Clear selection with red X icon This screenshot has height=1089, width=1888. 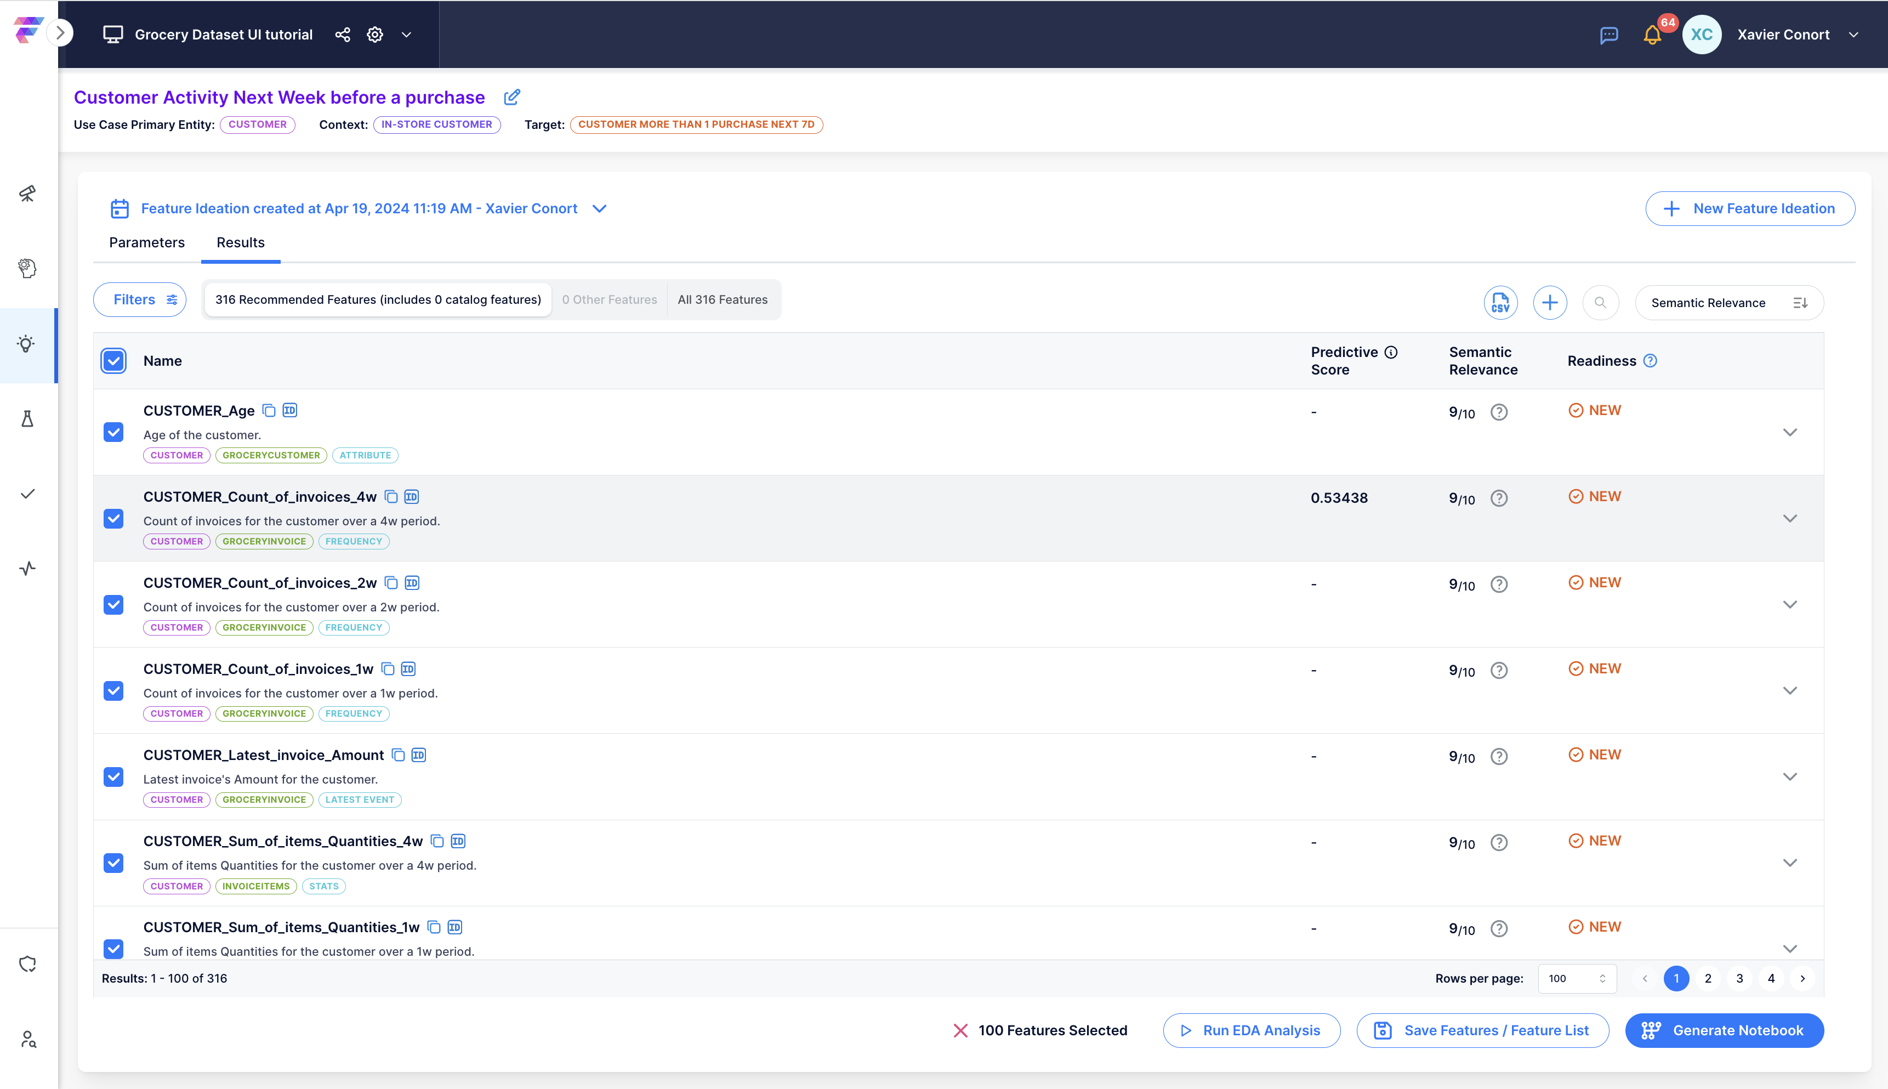960,1031
